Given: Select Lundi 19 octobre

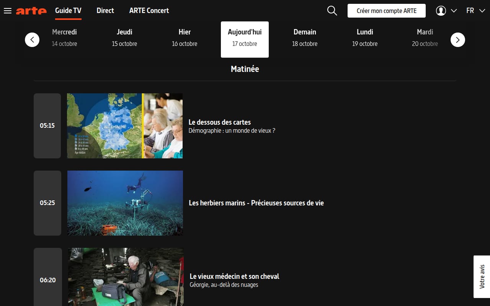Looking at the screenshot, I should click(365, 38).
